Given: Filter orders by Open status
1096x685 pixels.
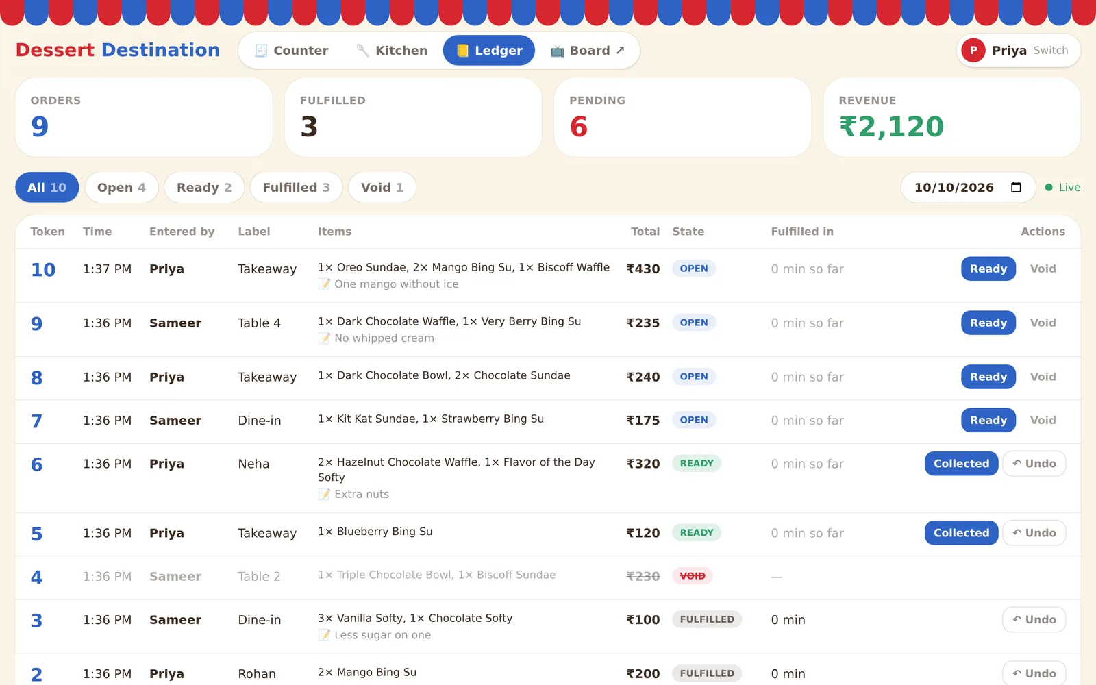Looking at the screenshot, I should coord(121,187).
